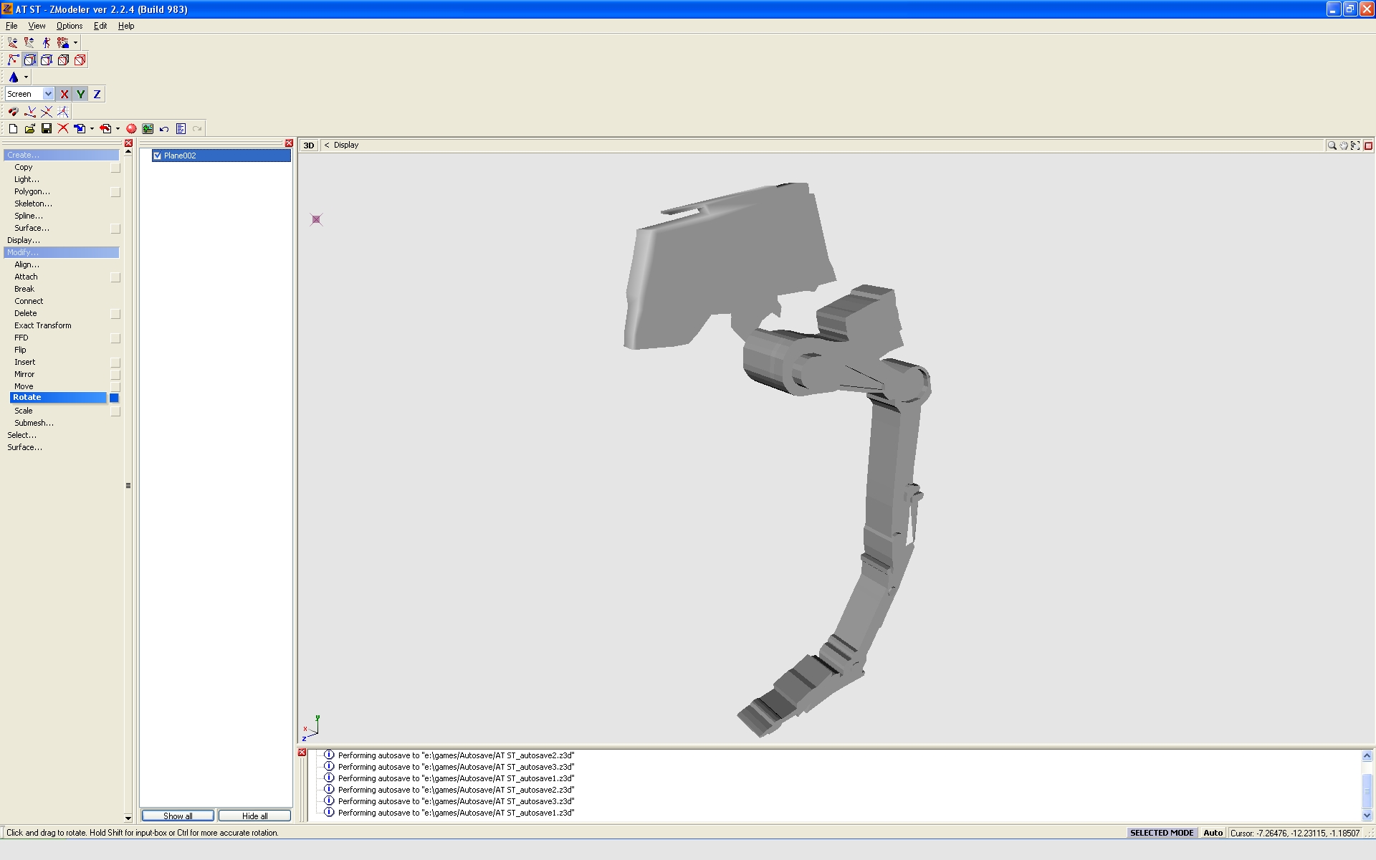Open a file with folder icon
1376x860 pixels.
tap(29, 129)
